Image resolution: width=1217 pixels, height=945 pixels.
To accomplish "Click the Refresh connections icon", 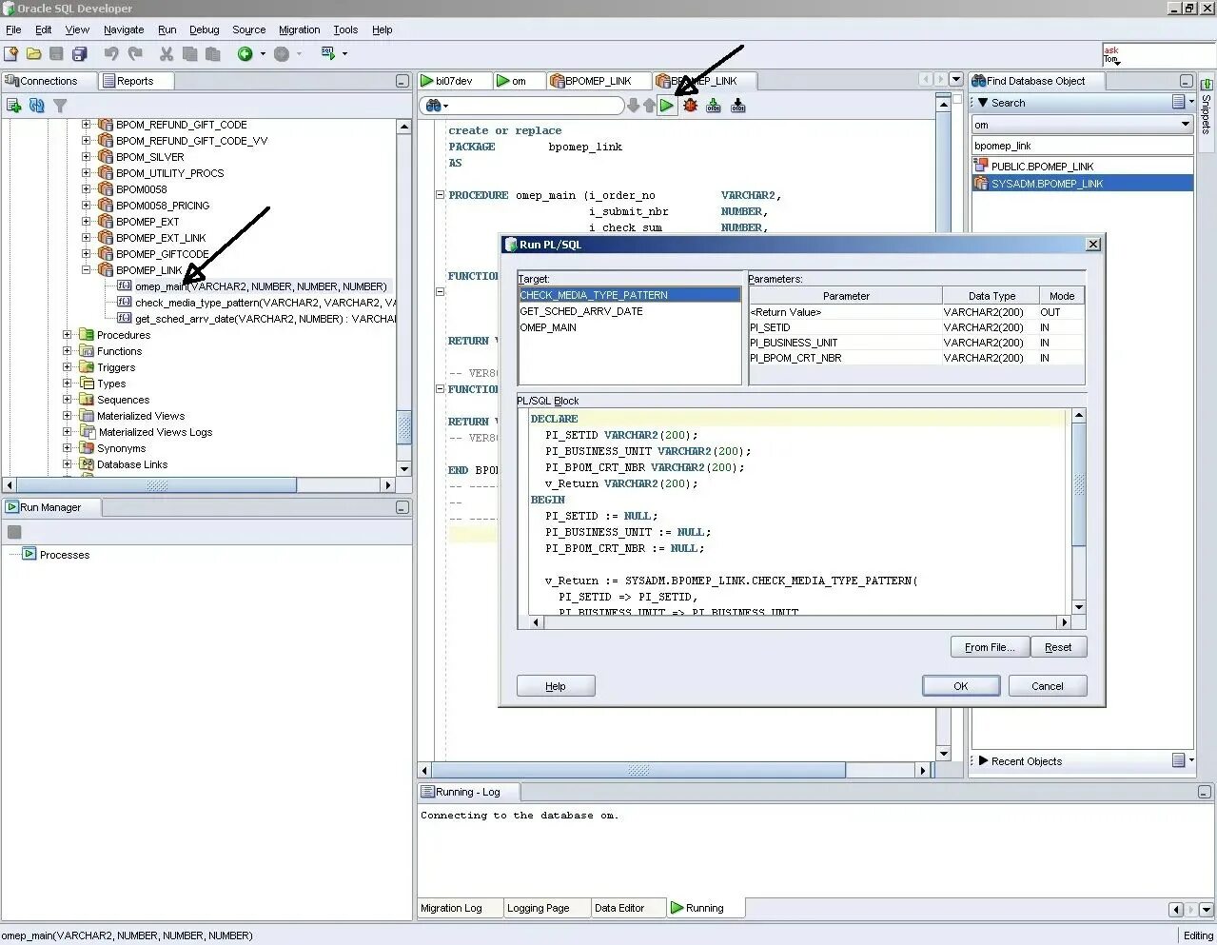I will [37, 106].
